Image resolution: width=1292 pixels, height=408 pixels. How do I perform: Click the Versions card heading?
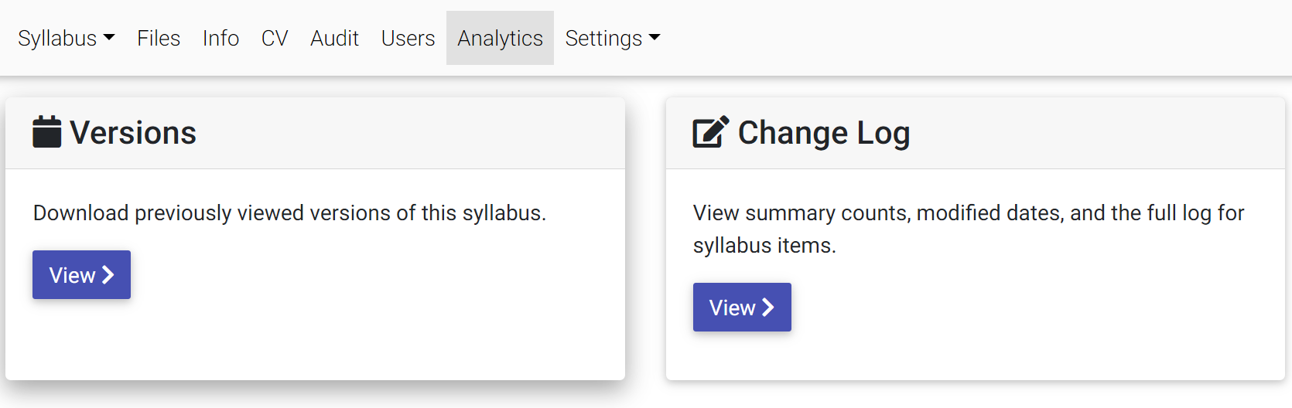133,133
